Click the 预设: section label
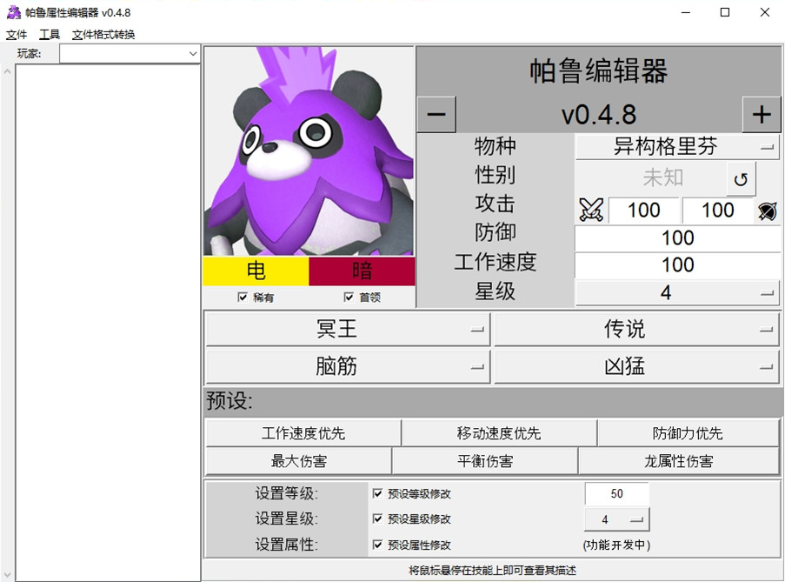Image resolution: width=785 pixels, height=582 pixels. (230, 401)
